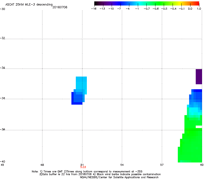The width and height of the screenshot is (204, 179).
Task: Click the longitude label 51
Action: point(82,165)
